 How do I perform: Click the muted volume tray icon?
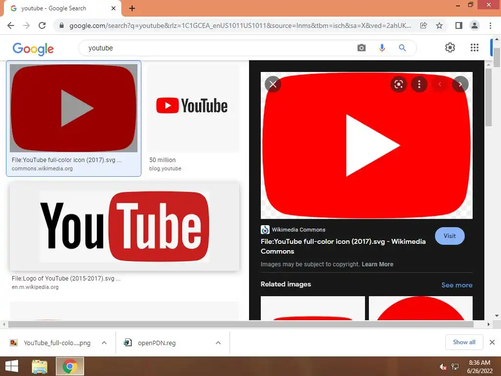(x=443, y=367)
